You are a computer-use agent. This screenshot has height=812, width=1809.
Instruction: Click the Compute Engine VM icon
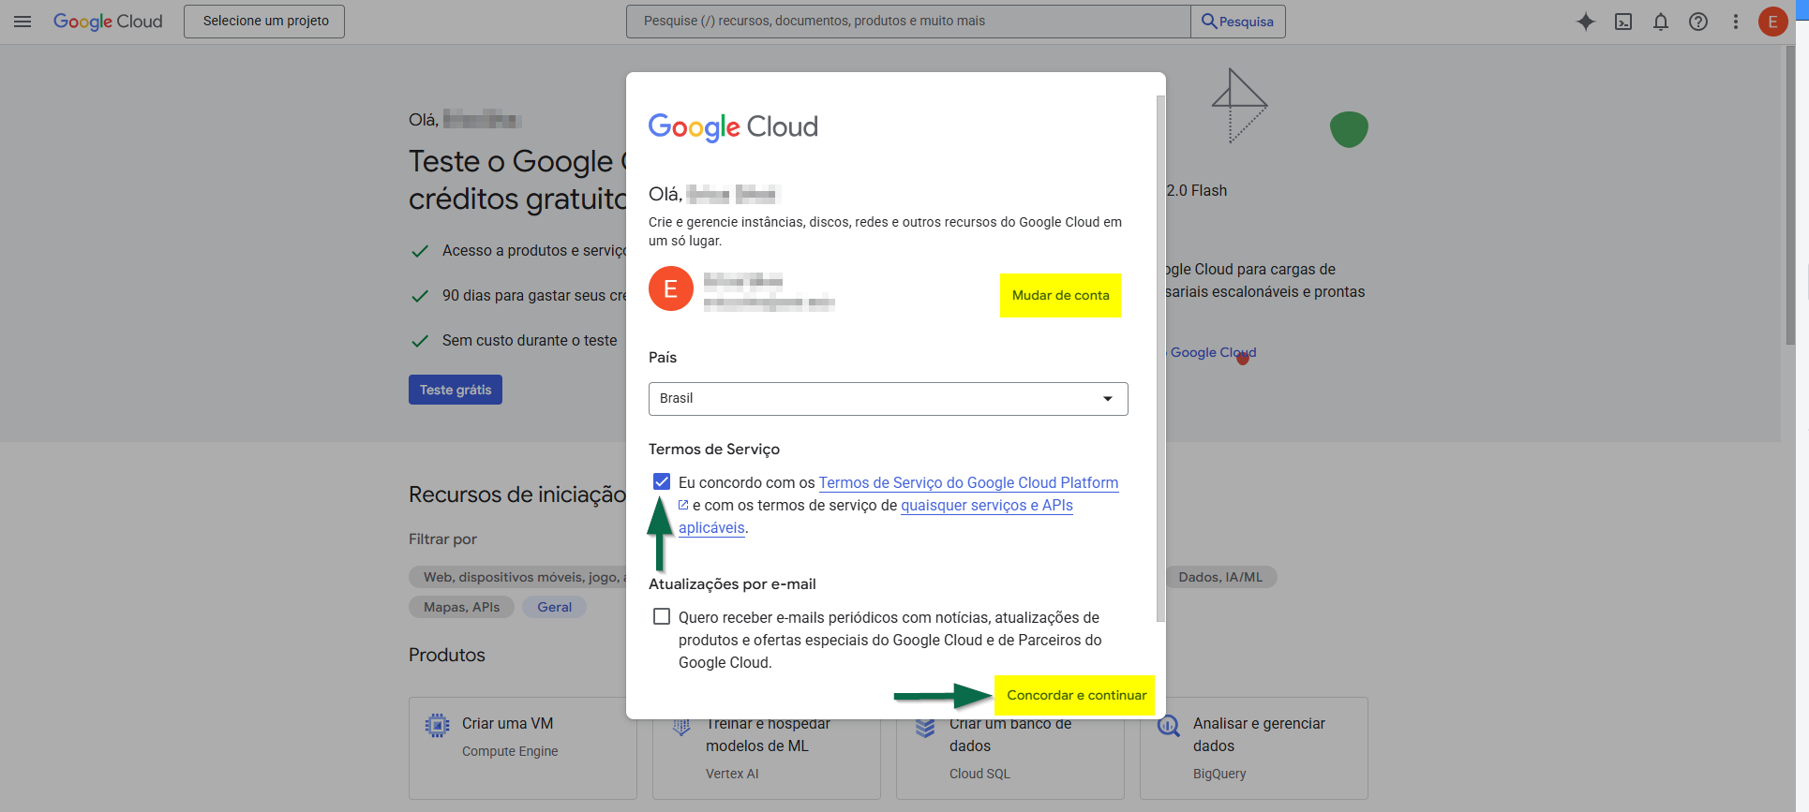click(437, 725)
